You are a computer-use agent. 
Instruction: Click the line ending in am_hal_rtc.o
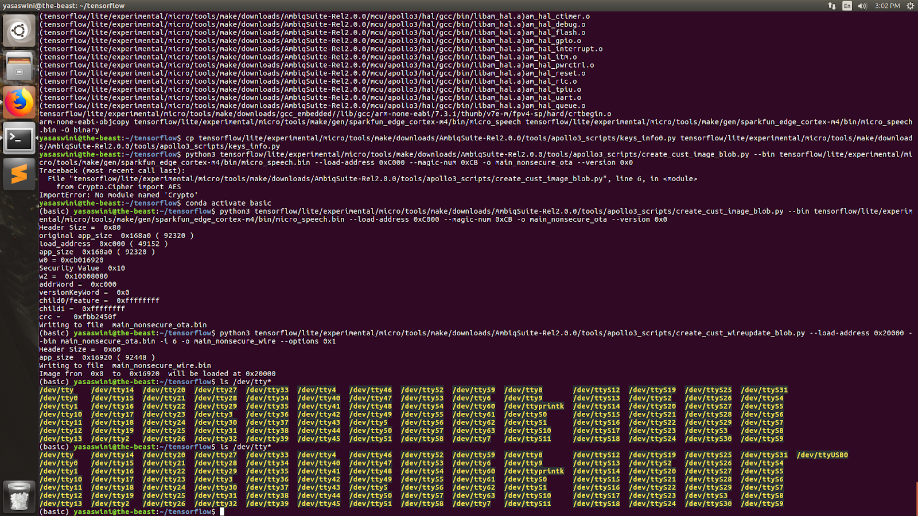point(308,81)
